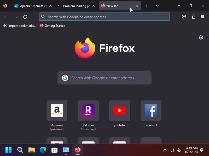Click the Rakuten label text
This screenshot has height=156, width=209.
[x=88, y=125]
